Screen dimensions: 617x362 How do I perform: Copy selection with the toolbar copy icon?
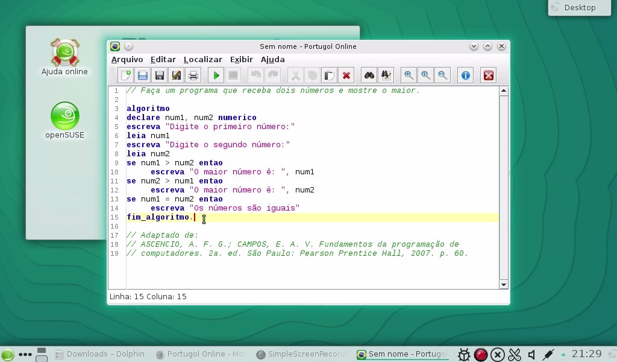[x=313, y=75]
